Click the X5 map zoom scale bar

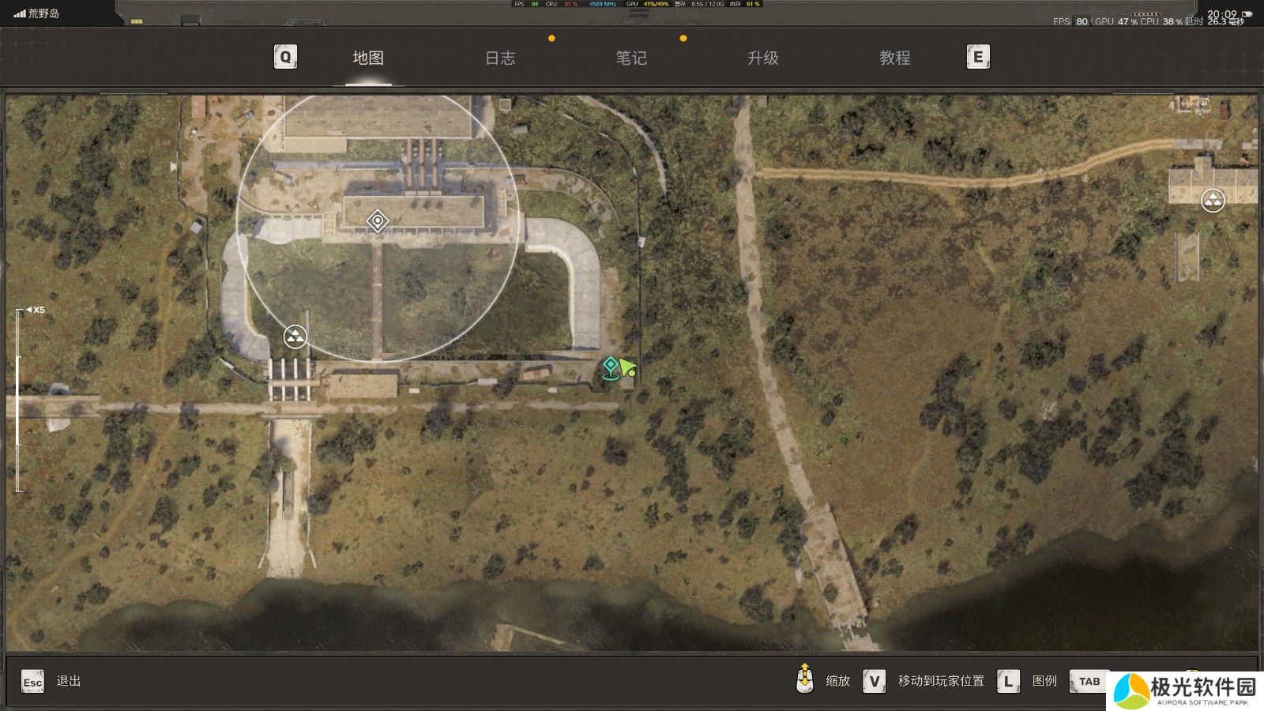19,401
